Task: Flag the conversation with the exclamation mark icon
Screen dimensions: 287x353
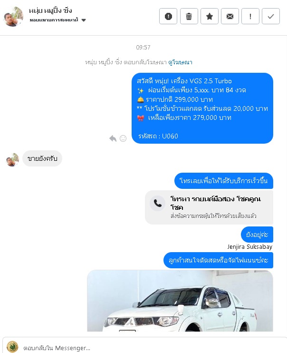Action: coord(250,16)
